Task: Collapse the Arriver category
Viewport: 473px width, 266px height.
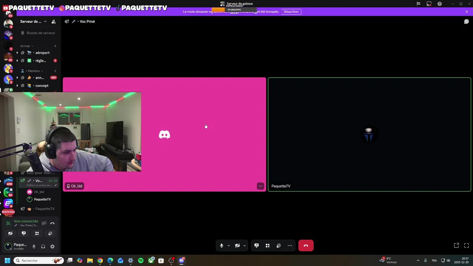Action: click(x=27, y=46)
